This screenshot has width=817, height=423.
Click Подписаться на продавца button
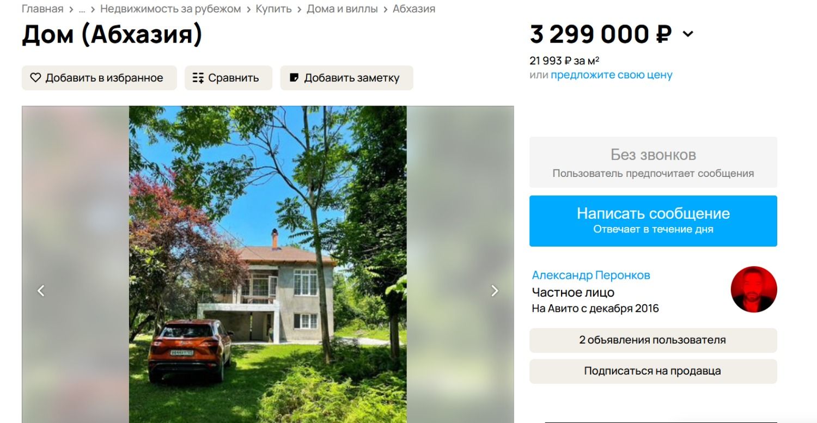click(653, 371)
